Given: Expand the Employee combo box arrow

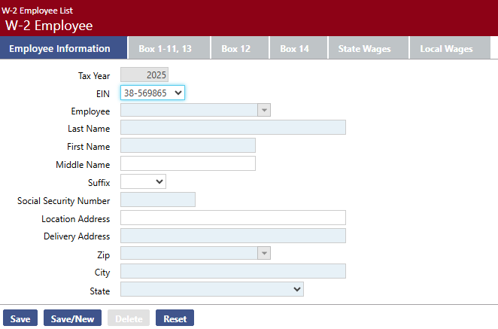Looking at the screenshot, I should coord(263,111).
